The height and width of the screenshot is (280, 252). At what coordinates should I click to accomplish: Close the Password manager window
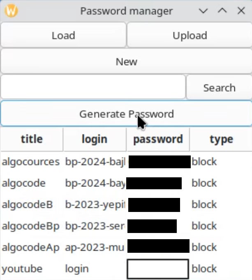point(241,11)
